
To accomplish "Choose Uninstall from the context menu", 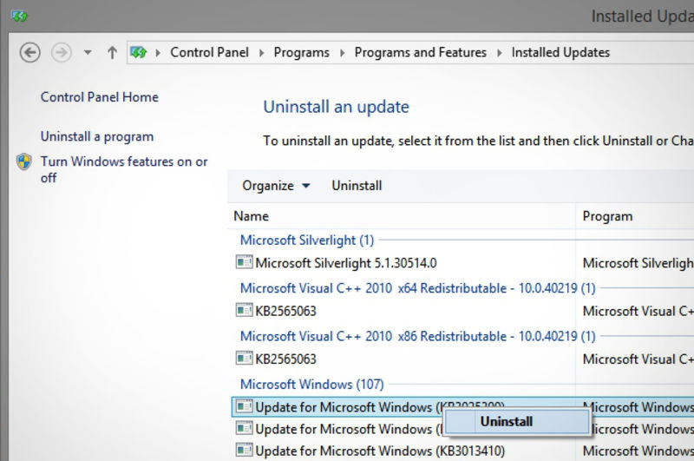I will click(517, 422).
